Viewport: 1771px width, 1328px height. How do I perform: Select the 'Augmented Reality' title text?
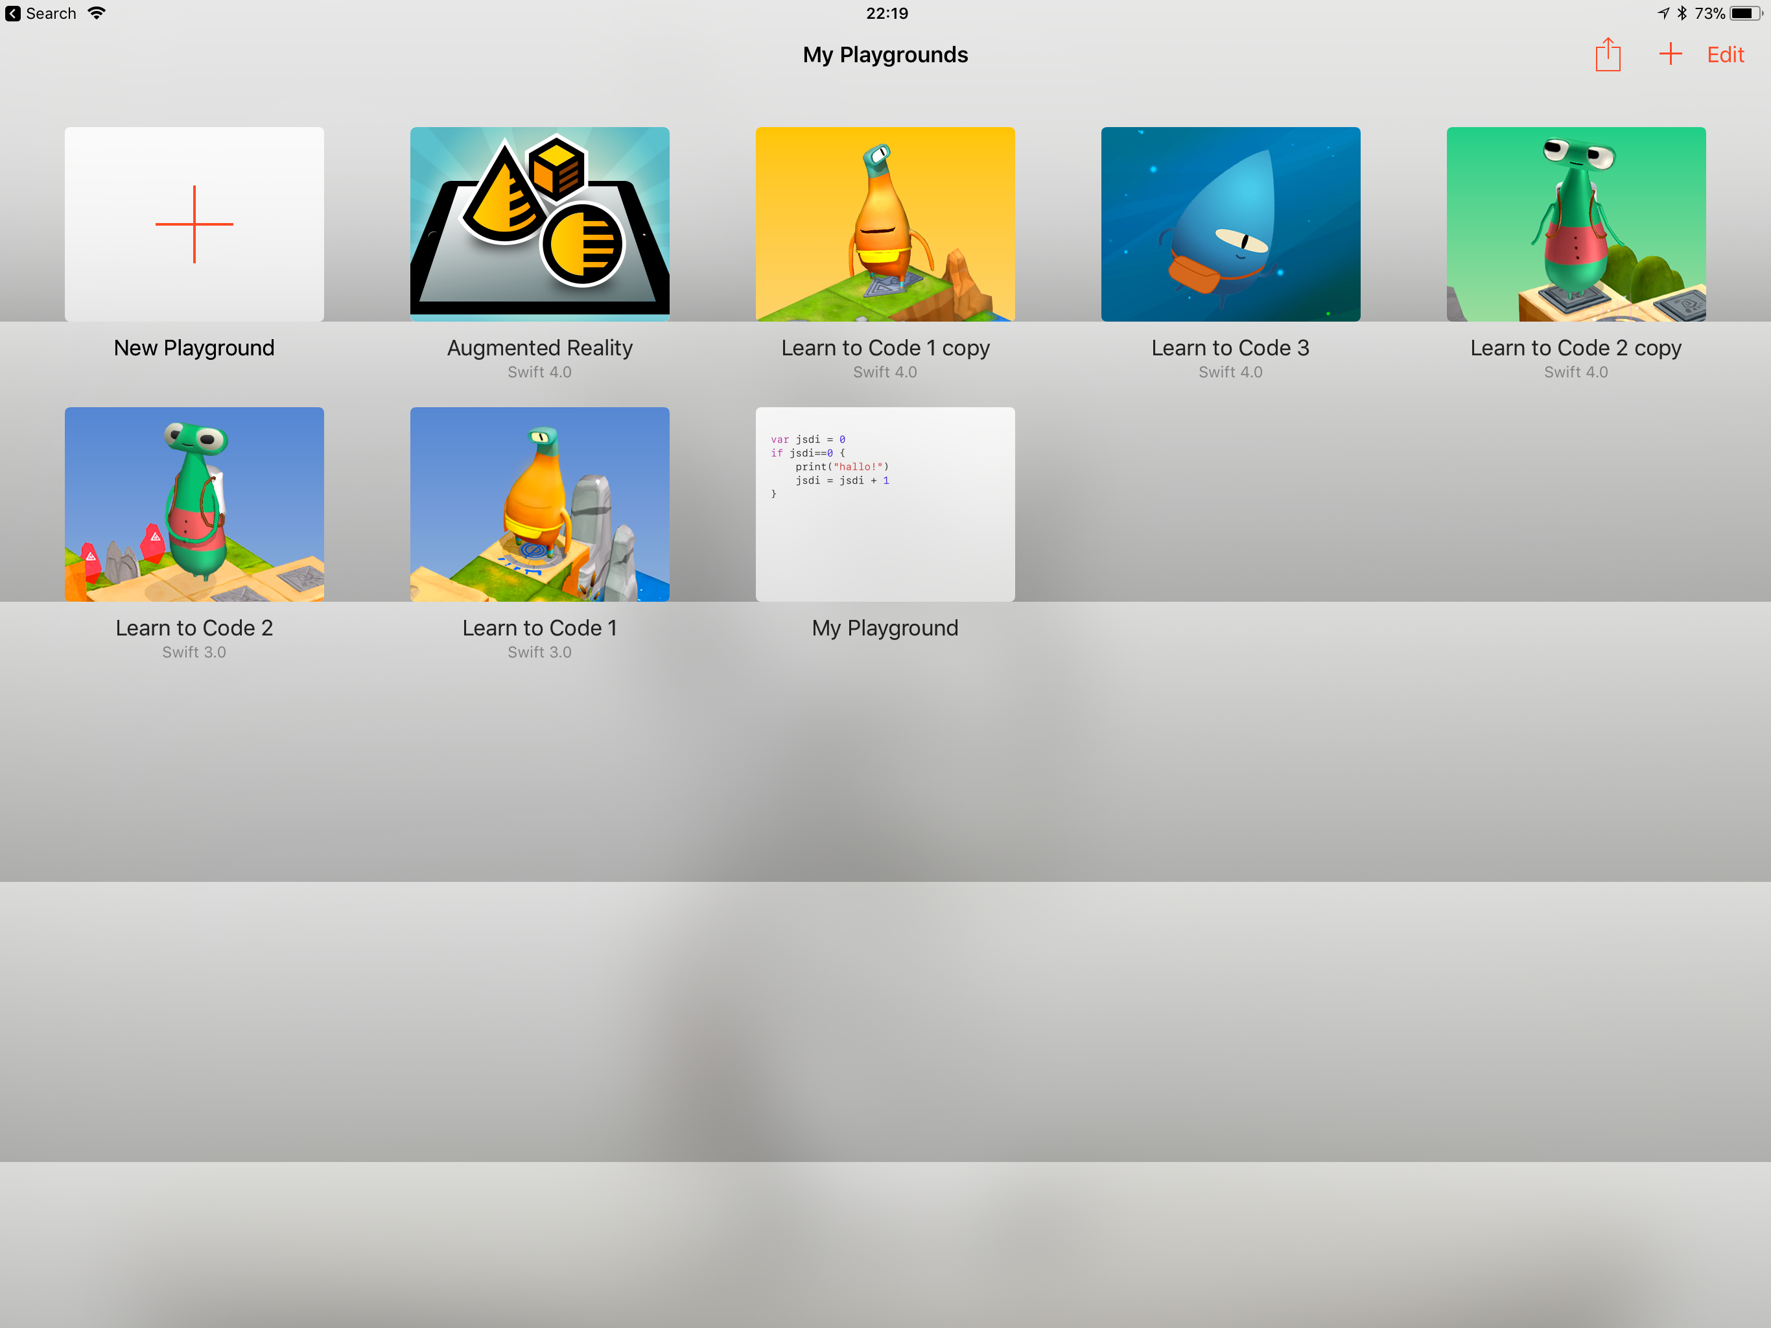[x=539, y=348]
